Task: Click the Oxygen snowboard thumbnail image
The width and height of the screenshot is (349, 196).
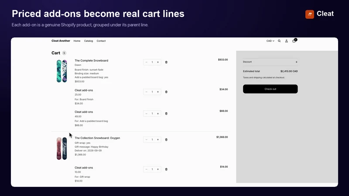Action: [x=62, y=149]
